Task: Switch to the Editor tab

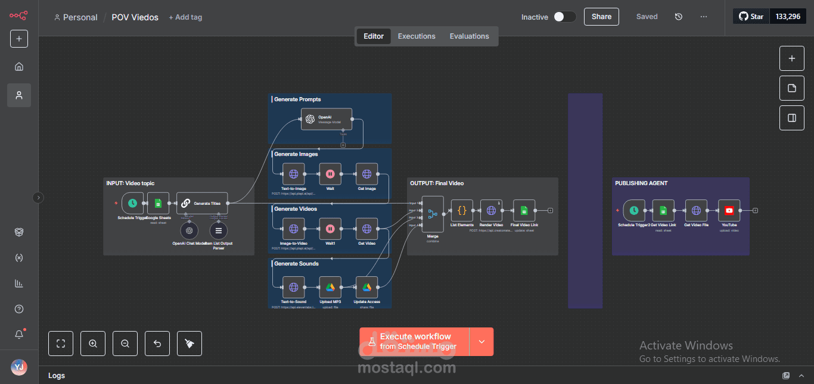Action: tap(374, 36)
